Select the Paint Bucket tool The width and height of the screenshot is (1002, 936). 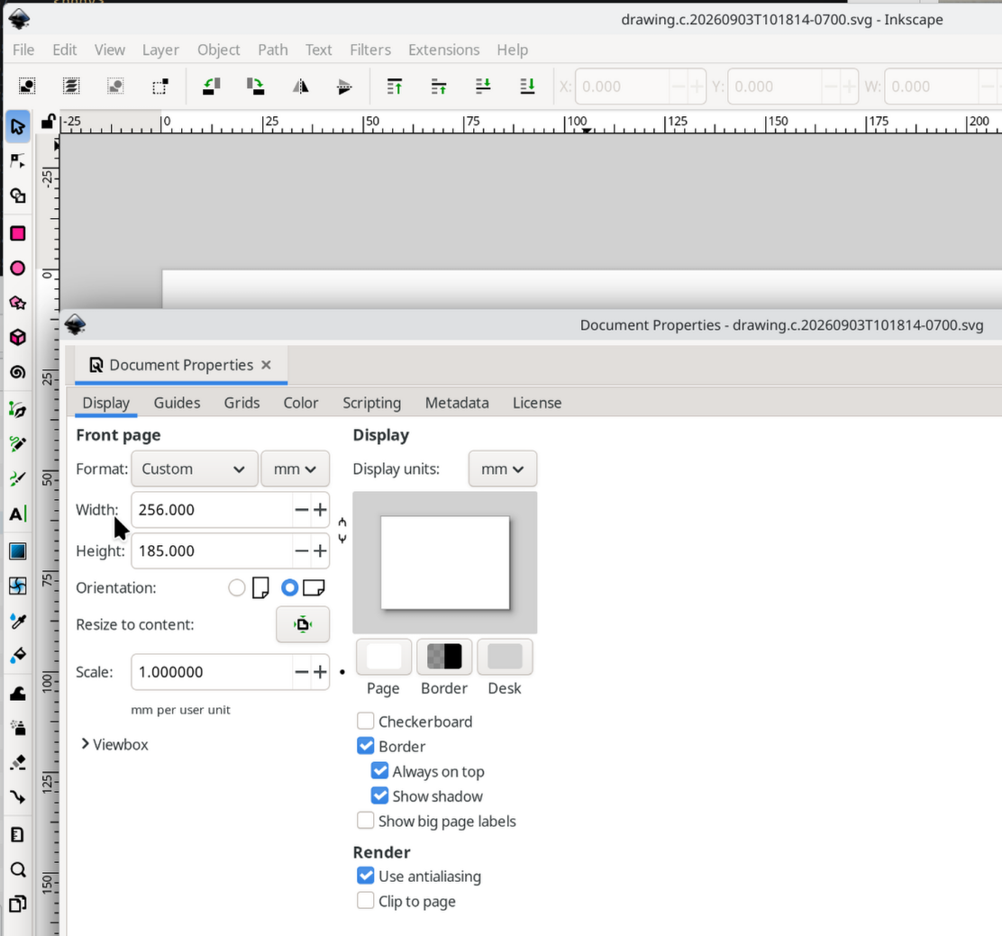tap(18, 656)
